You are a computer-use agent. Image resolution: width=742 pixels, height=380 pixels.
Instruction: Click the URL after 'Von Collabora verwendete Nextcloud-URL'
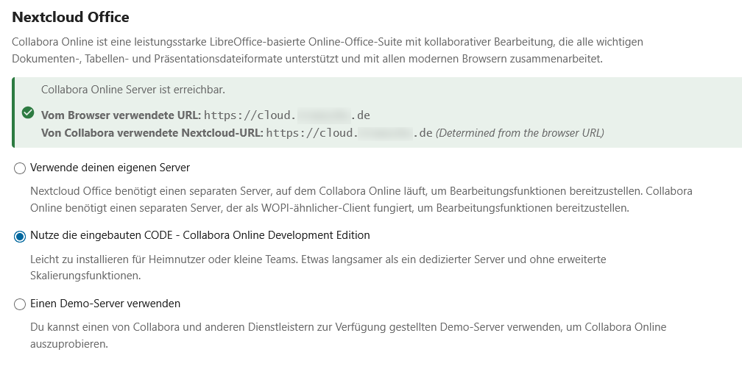(x=349, y=133)
